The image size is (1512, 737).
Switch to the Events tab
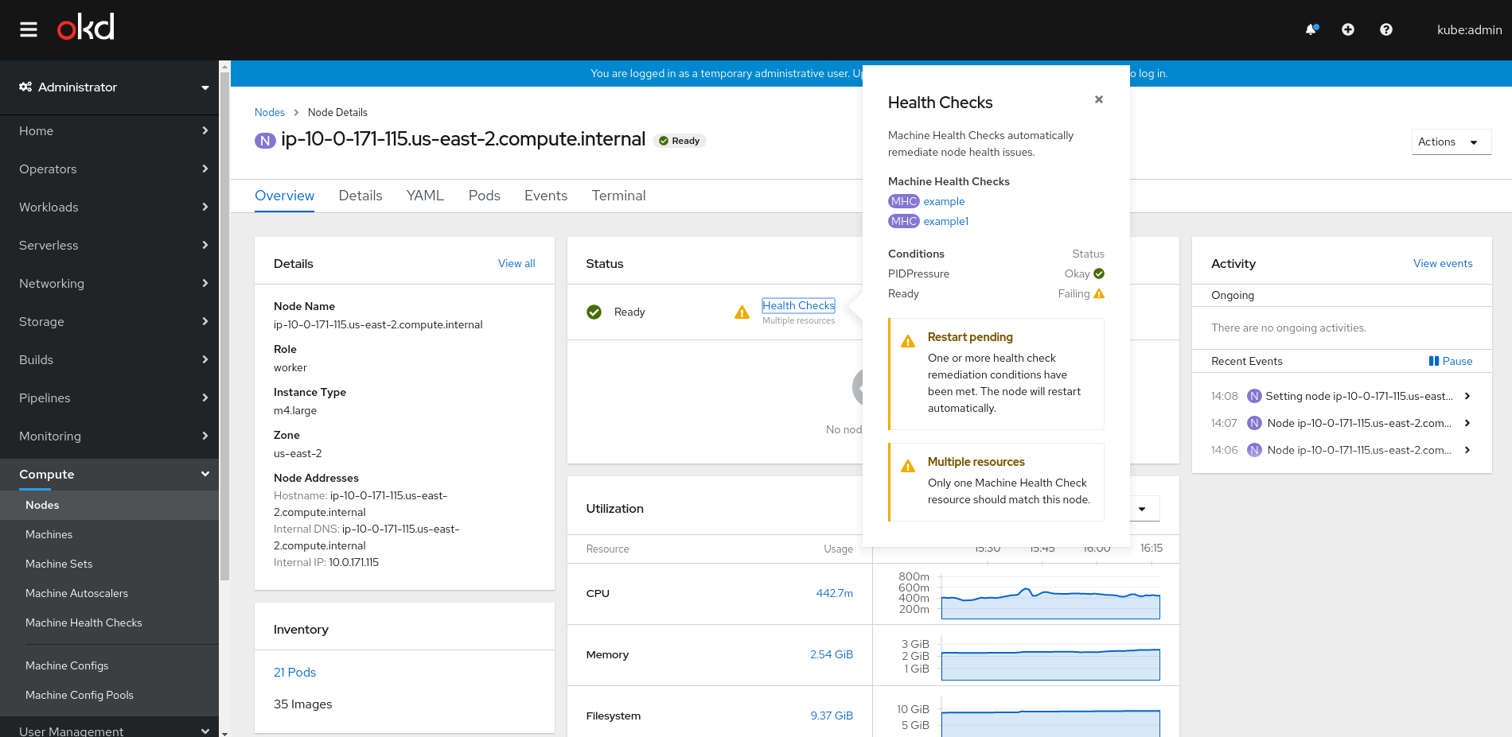(546, 196)
